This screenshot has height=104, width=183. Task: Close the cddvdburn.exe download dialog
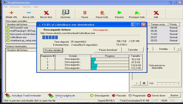[144, 25]
